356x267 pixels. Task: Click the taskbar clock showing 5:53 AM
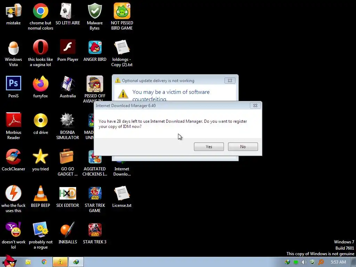[338, 262]
